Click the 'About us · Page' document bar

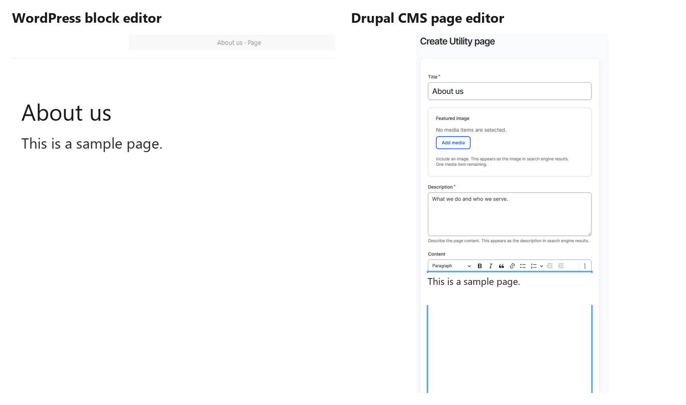pos(232,43)
